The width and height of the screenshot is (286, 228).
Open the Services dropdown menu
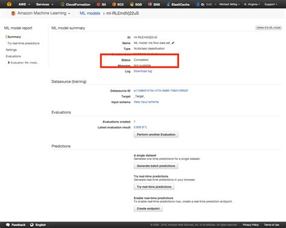[45, 4]
